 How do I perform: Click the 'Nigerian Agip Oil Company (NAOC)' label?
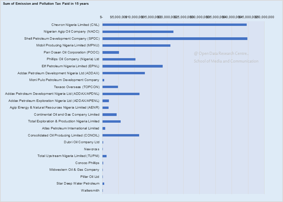point(71,32)
